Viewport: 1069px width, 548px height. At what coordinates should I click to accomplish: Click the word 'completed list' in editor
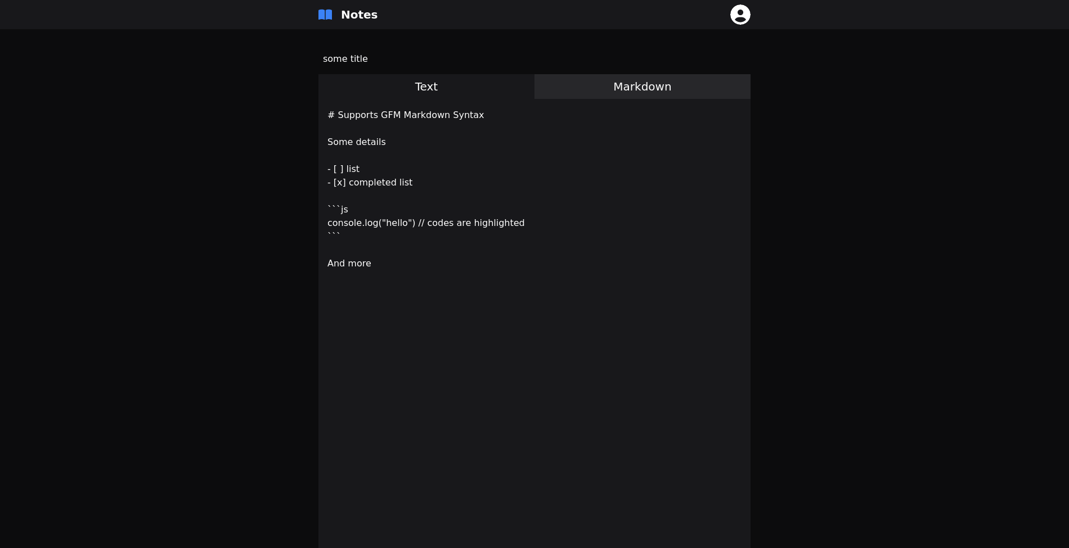380,182
